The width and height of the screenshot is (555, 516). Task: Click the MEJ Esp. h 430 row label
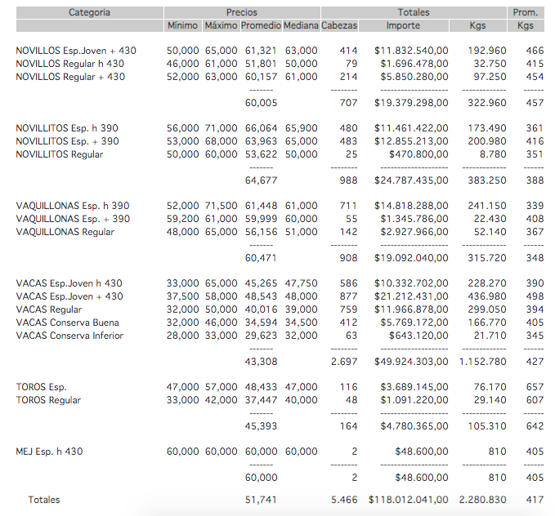(49, 451)
